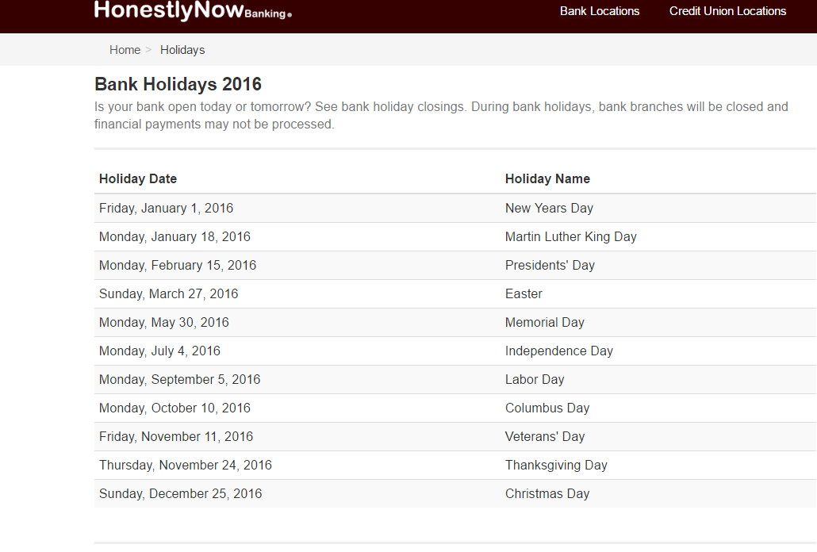Viewport: 817px width, 552px height.
Task: Click the Holiday Date column header
Action: pyautogui.click(x=138, y=178)
